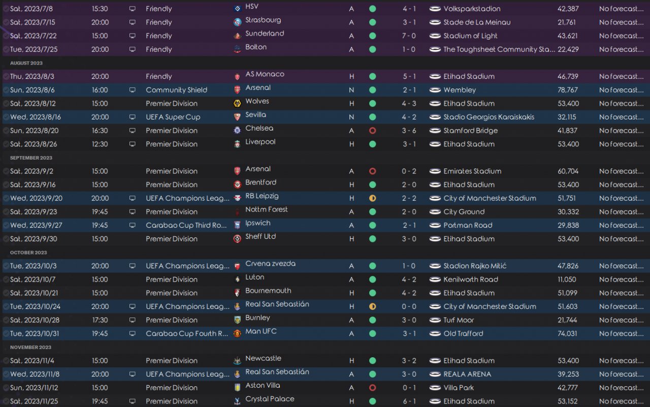
Task: Click the stadium icon next to Old Trafford
Action: pyautogui.click(x=435, y=334)
